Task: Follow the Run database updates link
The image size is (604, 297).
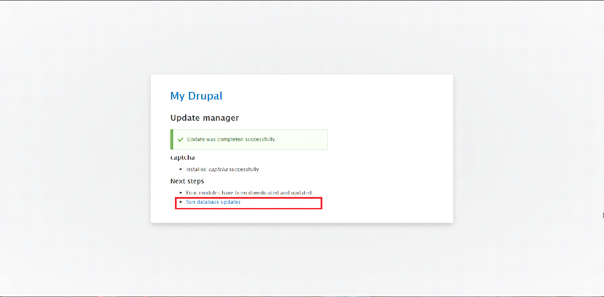Action: coord(213,202)
